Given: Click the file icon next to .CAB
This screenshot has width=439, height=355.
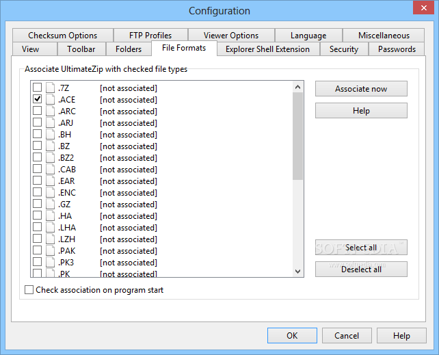Looking at the screenshot, I should pyautogui.click(x=50, y=169).
